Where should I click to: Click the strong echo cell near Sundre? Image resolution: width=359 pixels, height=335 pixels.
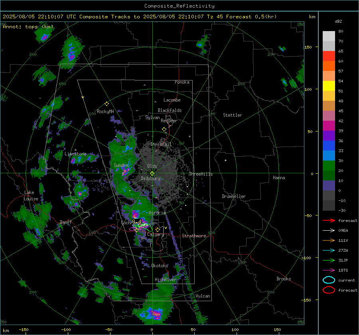coord(126,171)
